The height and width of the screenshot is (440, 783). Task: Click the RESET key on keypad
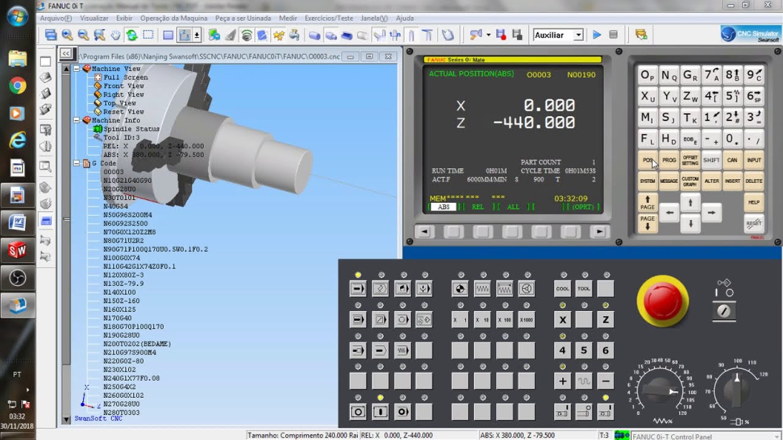[754, 223]
